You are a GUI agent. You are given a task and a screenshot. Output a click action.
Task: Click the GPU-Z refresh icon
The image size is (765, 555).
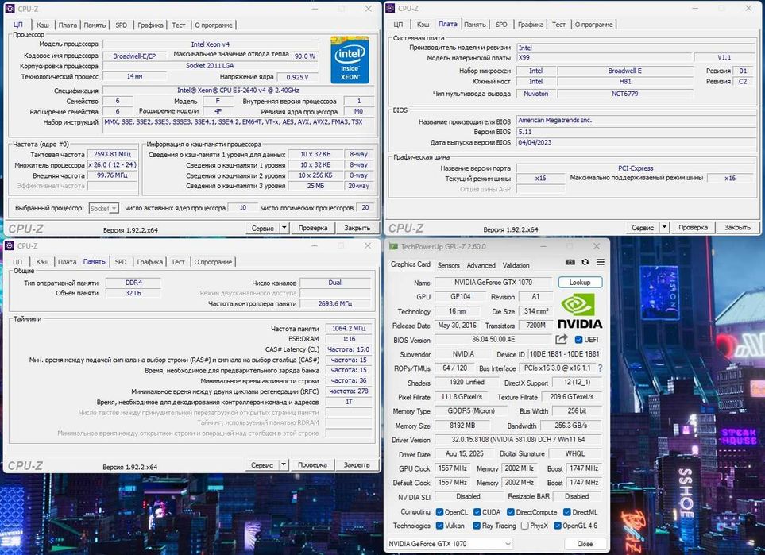click(585, 262)
